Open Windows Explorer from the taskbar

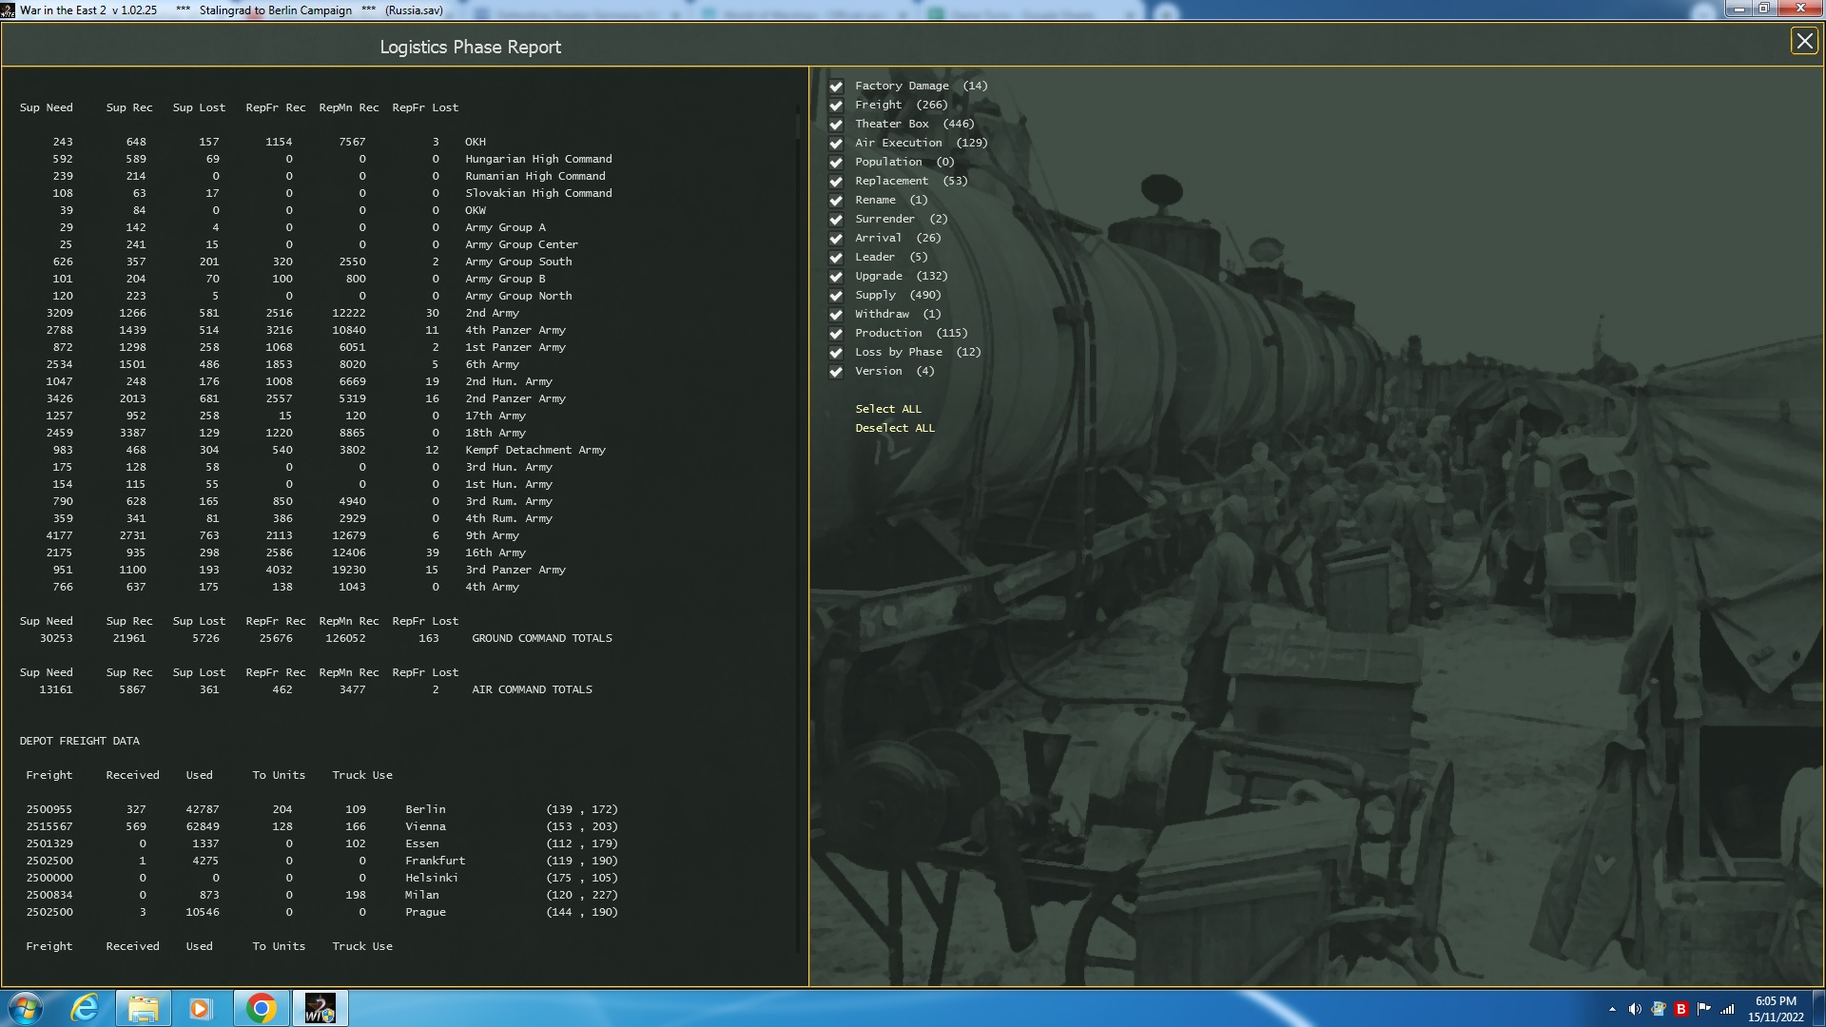pos(143,1007)
